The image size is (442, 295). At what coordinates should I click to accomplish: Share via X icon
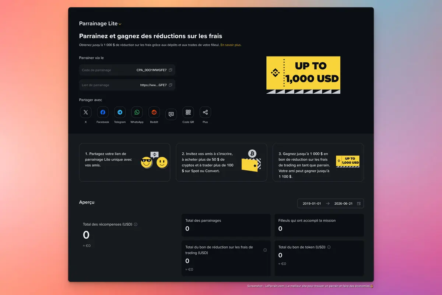(86, 112)
